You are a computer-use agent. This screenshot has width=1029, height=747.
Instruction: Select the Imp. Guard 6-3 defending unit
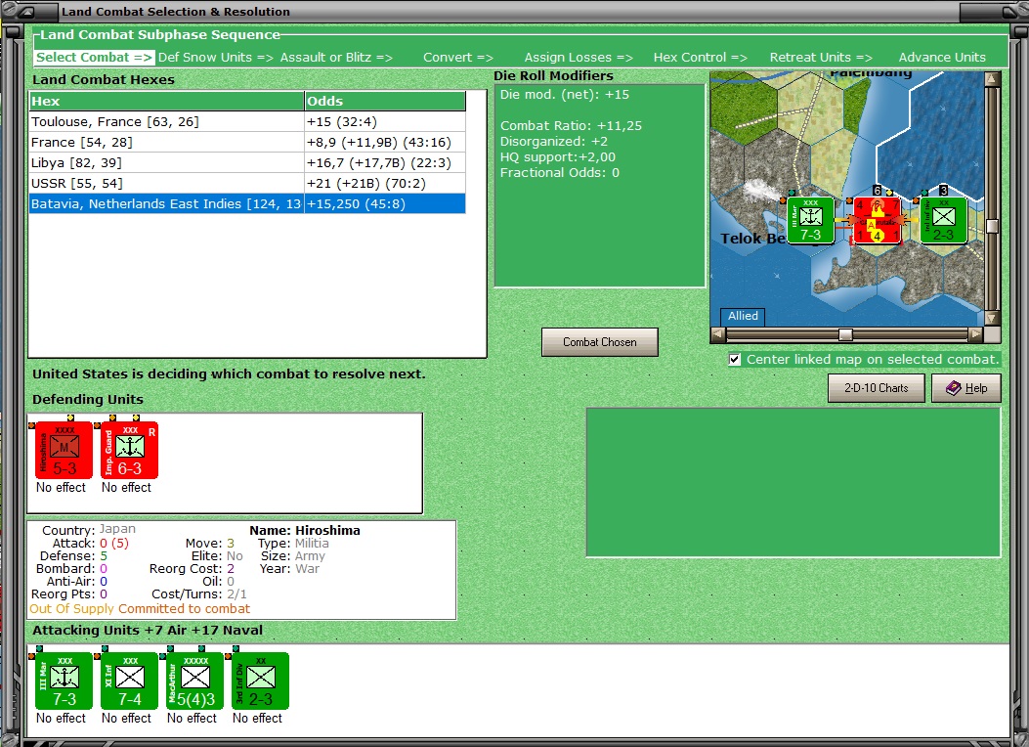coord(129,451)
